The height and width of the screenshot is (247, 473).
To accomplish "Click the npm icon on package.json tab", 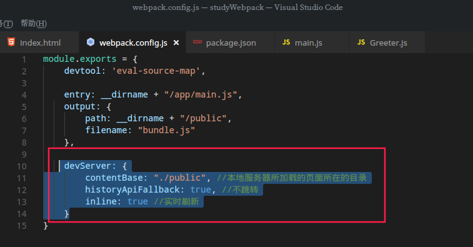I will click(x=197, y=42).
